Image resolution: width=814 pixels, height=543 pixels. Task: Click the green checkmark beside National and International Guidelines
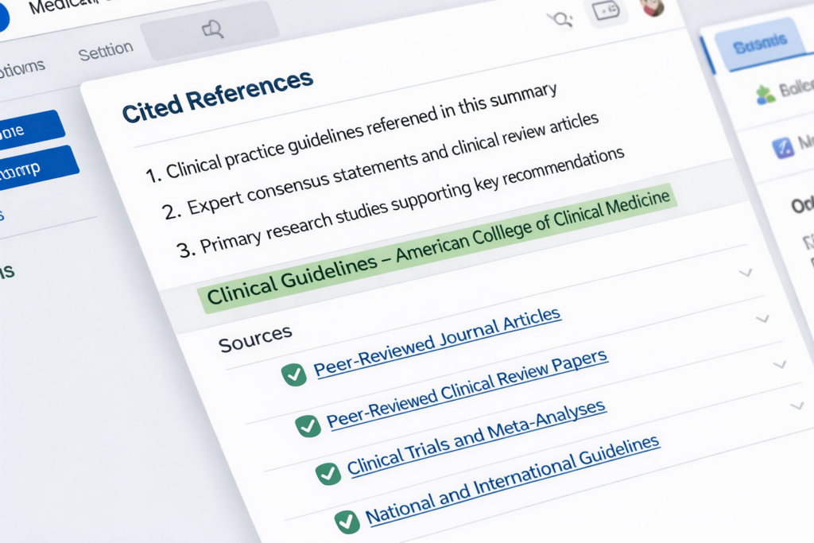tap(346, 521)
